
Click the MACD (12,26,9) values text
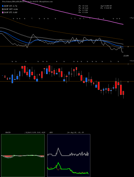pyautogui.click(x=35, y=132)
